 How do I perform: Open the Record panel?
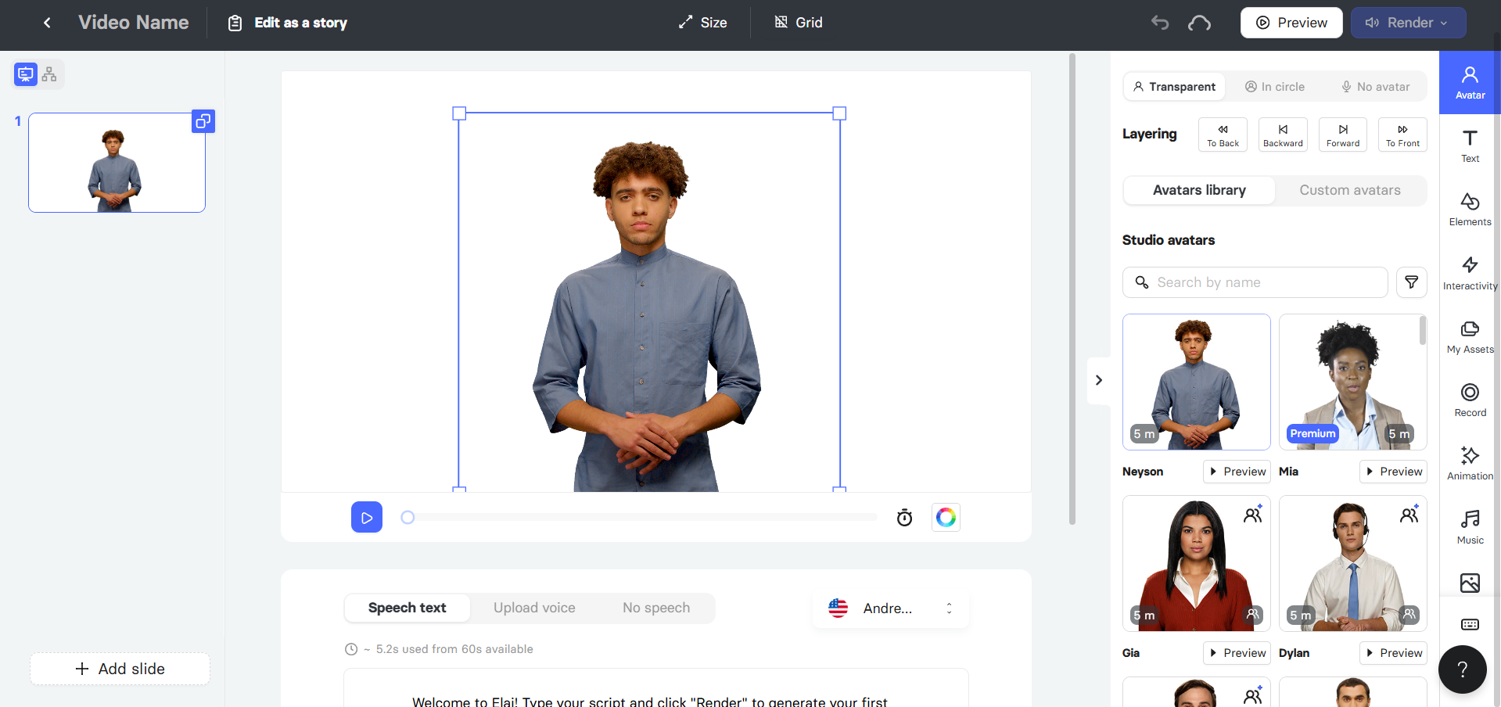pyautogui.click(x=1469, y=399)
